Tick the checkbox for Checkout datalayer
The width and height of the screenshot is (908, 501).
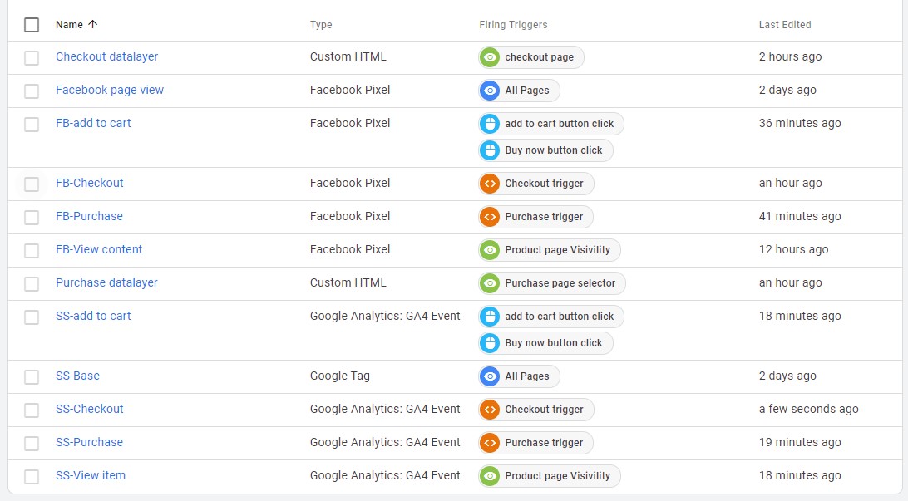(32, 57)
